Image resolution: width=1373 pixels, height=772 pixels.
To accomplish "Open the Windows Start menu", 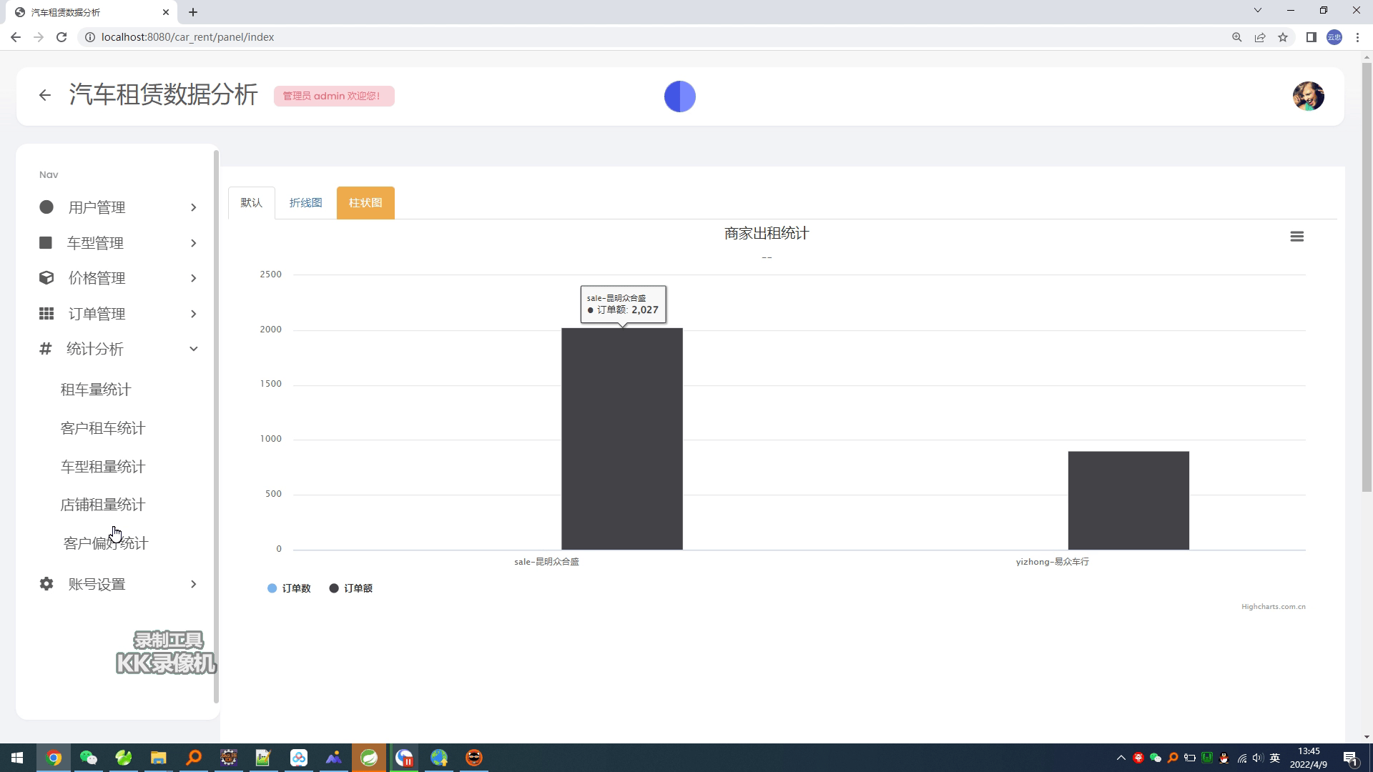I will [17, 758].
